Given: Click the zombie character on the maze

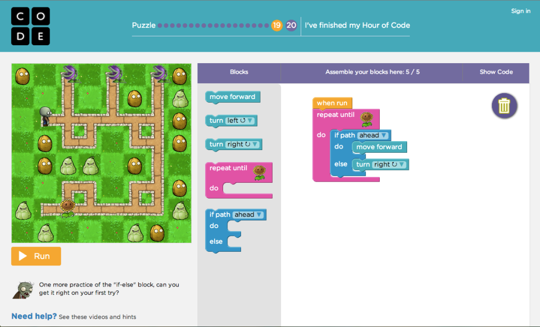Looking at the screenshot, I should [x=46, y=115].
